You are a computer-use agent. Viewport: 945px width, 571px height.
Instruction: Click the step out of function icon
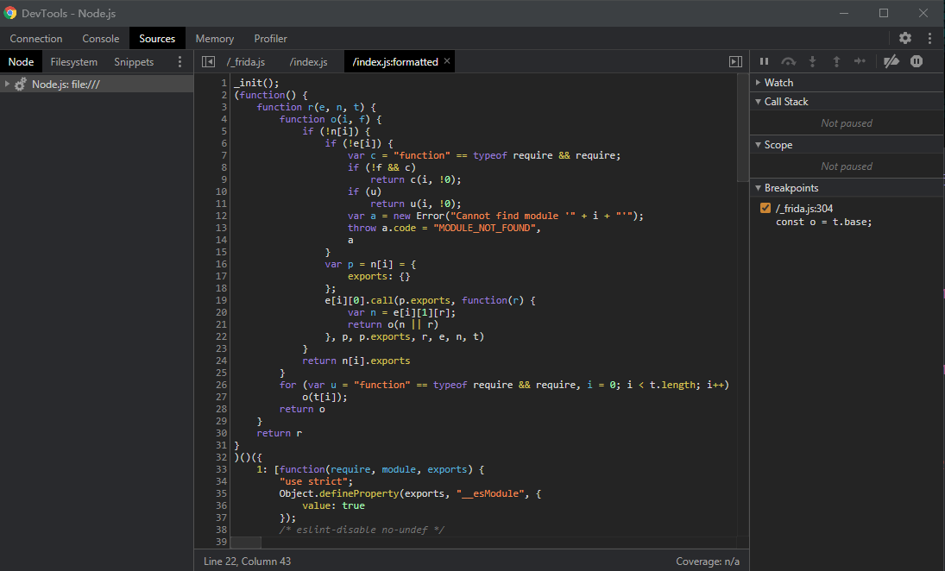coord(835,61)
